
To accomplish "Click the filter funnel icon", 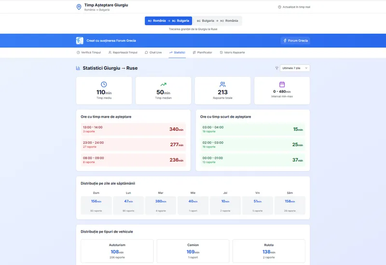I will pos(276,68).
